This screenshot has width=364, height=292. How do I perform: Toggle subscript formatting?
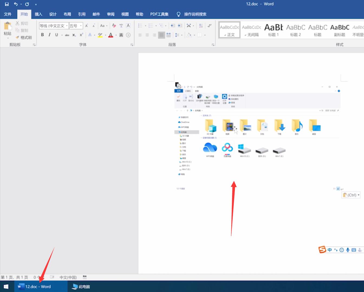coord(74,35)
